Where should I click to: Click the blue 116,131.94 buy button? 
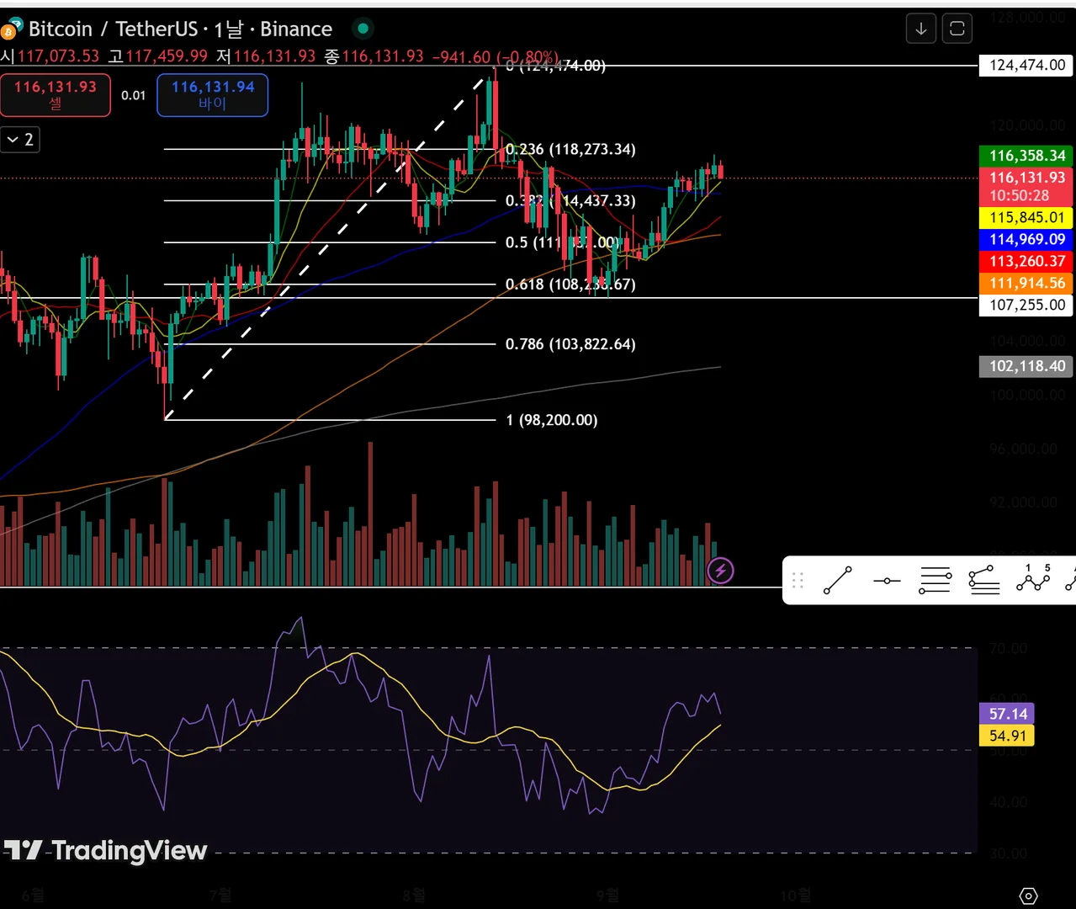[x=213, y=95]
